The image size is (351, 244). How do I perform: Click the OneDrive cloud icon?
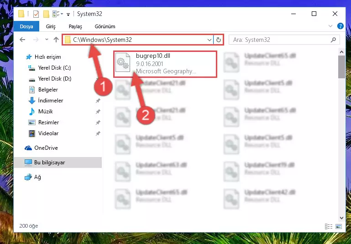click(28, 148)
